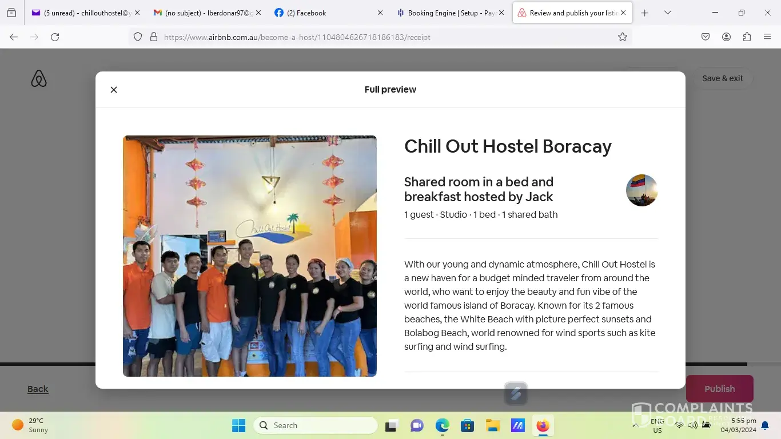Click the Airbnb logo icon
Screen dimensions: 781x439
pyautogui.click(x=39, y=79)
